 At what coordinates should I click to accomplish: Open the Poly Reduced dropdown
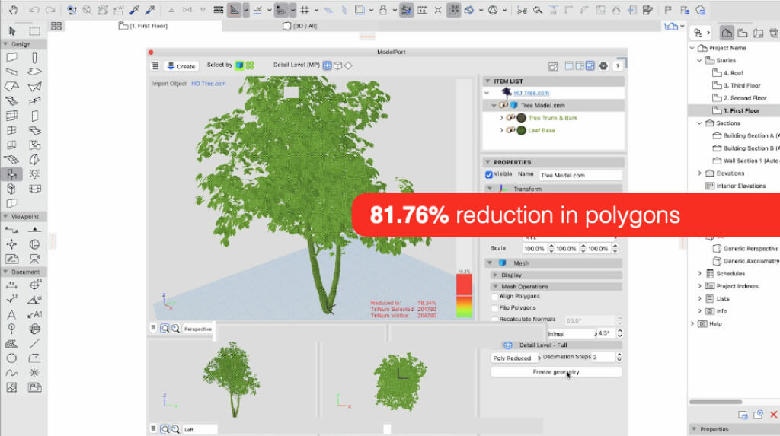(513, 358)
